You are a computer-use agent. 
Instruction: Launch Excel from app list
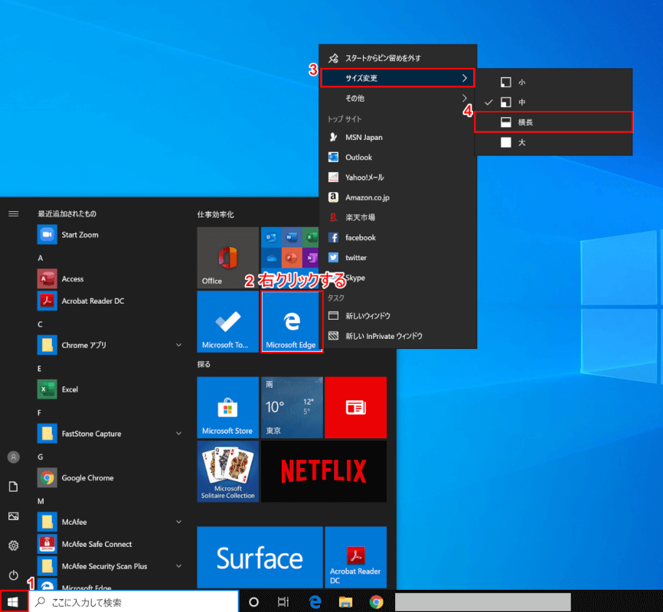[x=110, y=389]
